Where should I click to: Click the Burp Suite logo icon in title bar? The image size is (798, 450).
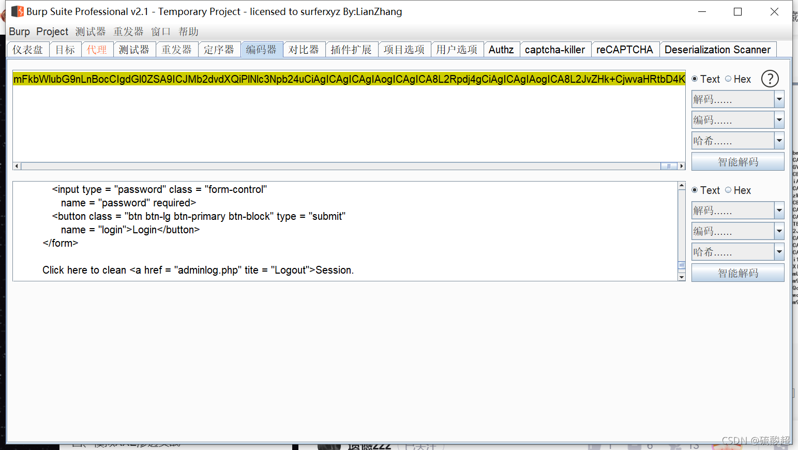point(18,11)
